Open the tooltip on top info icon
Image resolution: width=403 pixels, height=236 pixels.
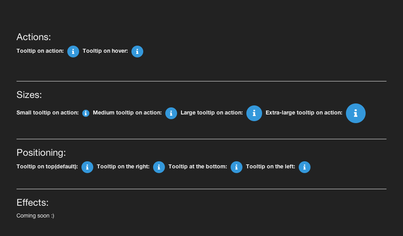click(87, 167)
